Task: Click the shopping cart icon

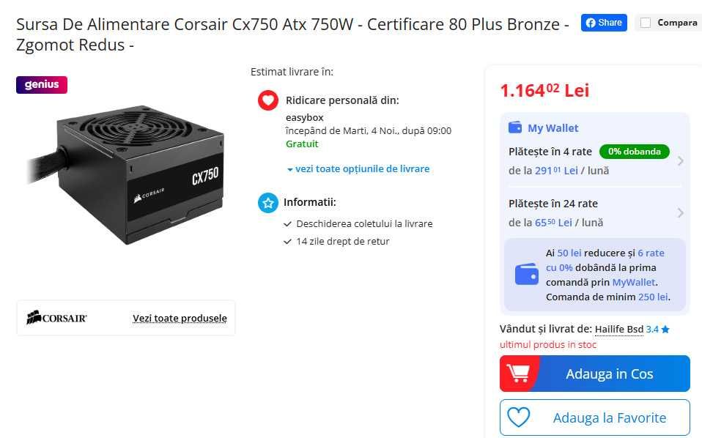Action: [518, 374]
